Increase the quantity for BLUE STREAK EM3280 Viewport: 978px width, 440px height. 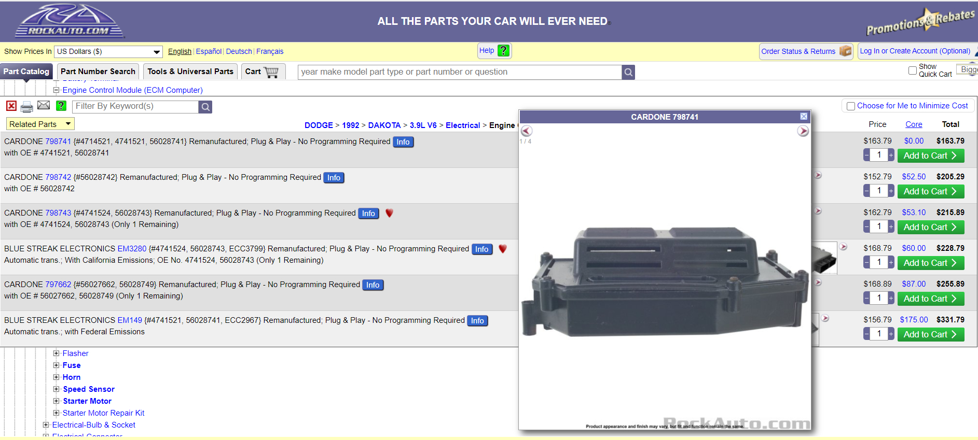891,262
